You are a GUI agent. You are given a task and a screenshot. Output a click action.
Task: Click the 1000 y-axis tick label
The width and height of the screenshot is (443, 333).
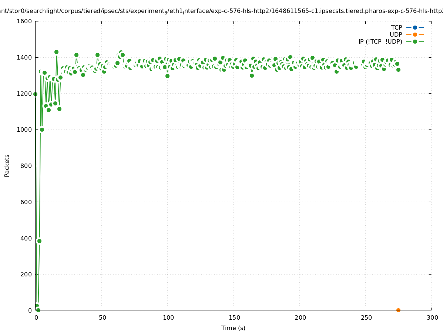pyautogui.click(x=24, y=129)
